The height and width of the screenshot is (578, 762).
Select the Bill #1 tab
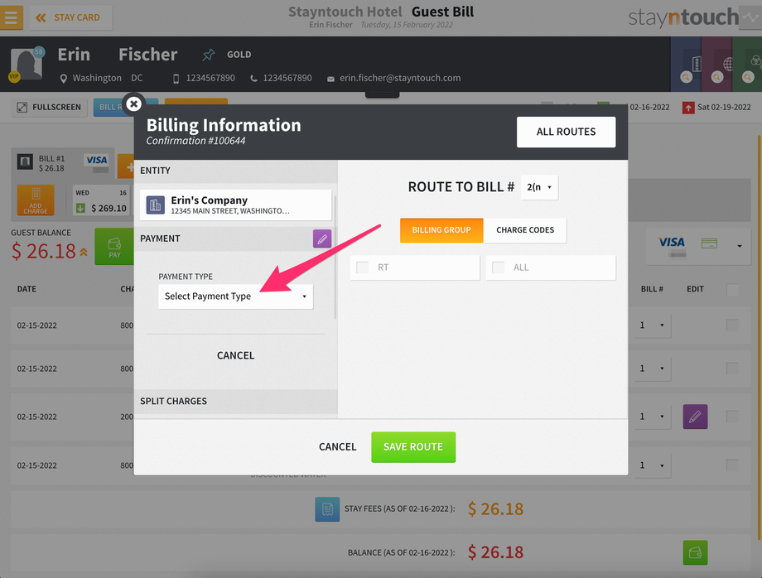click(x=63, y=164)
